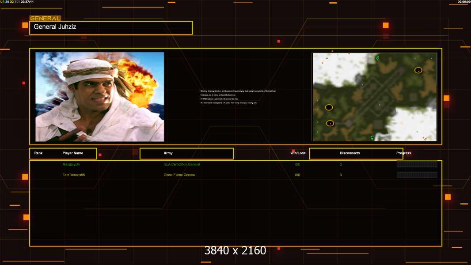Click start position marker 1 on minimap

(x=330, y=123)
